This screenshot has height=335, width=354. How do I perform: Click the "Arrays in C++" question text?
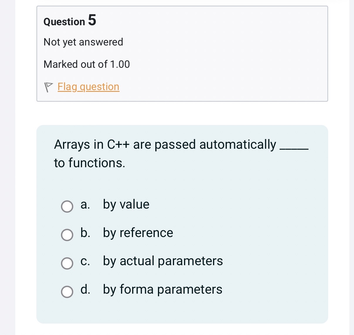click(x=92, y=145)
